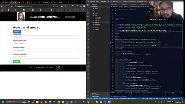Open File Explorer from the taskbar
Image resolution: width=185 pixels, height=104 pixels.
point(58,102)
